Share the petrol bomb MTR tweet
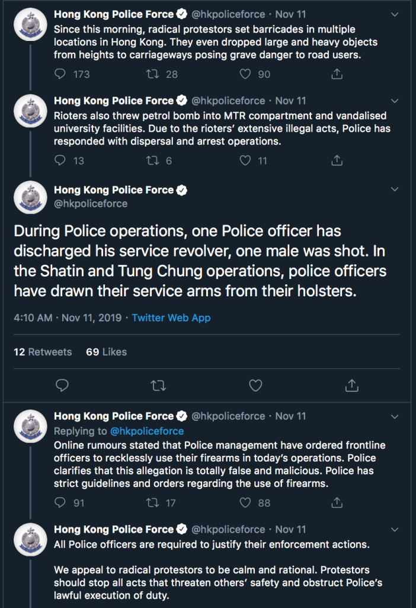 (337, 160)
